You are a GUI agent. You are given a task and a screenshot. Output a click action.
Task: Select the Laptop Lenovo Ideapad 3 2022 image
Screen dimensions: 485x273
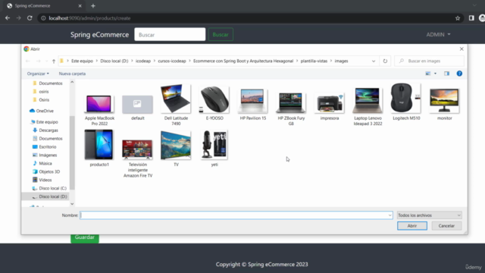(368, 106)
